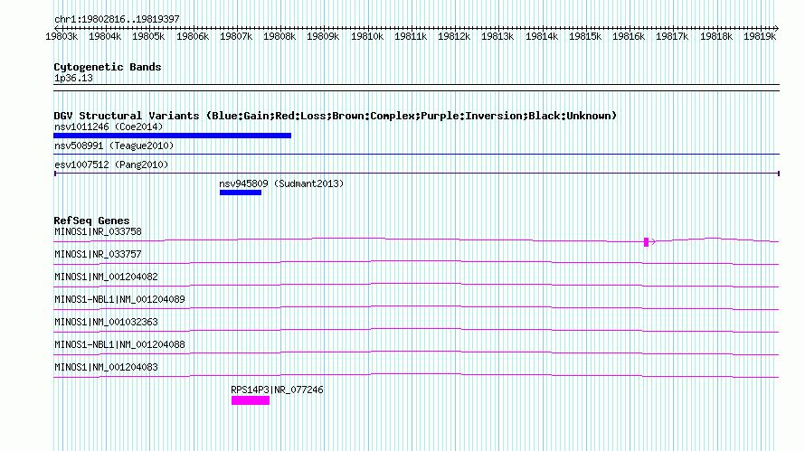This screenshot has height=451, width=805.
Task: Click the 19807k ruler tick label
Action: pos(236,36)
